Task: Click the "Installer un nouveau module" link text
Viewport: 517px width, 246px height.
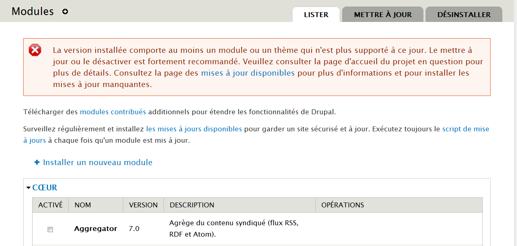Action: [x=98, y=162]
